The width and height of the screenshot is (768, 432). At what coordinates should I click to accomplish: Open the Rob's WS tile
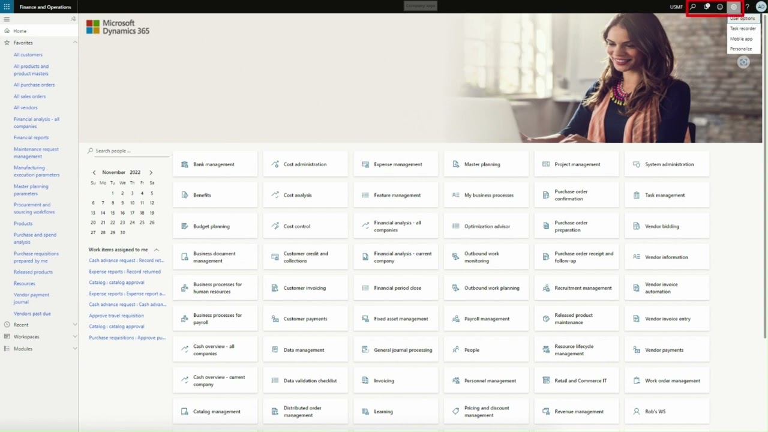tap(667, 412)
